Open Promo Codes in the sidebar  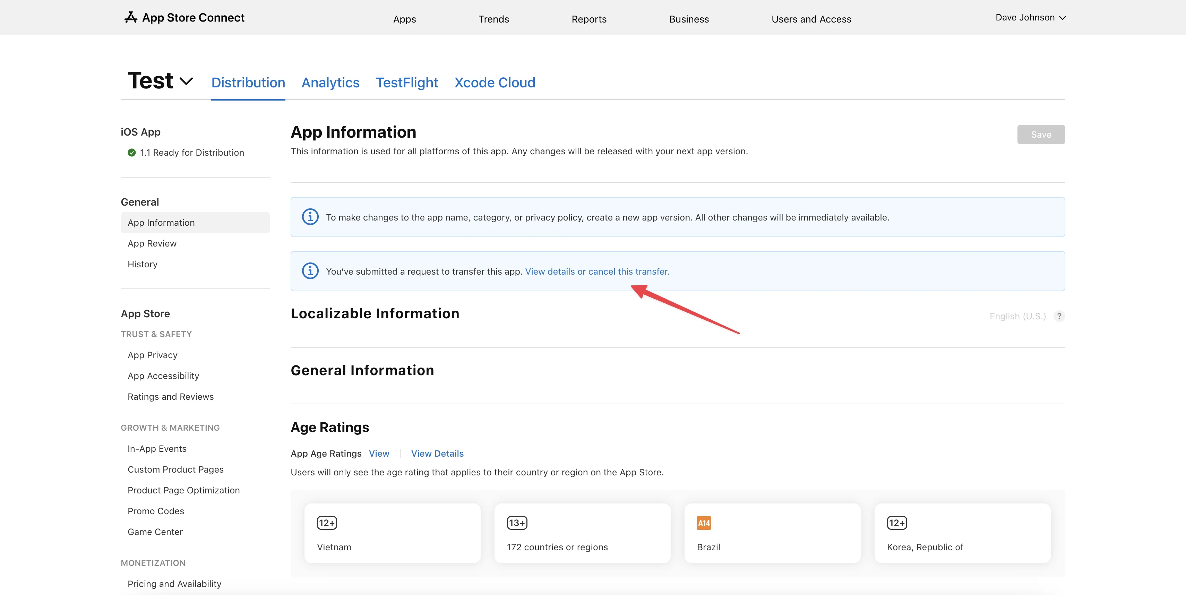click(156, 511)
